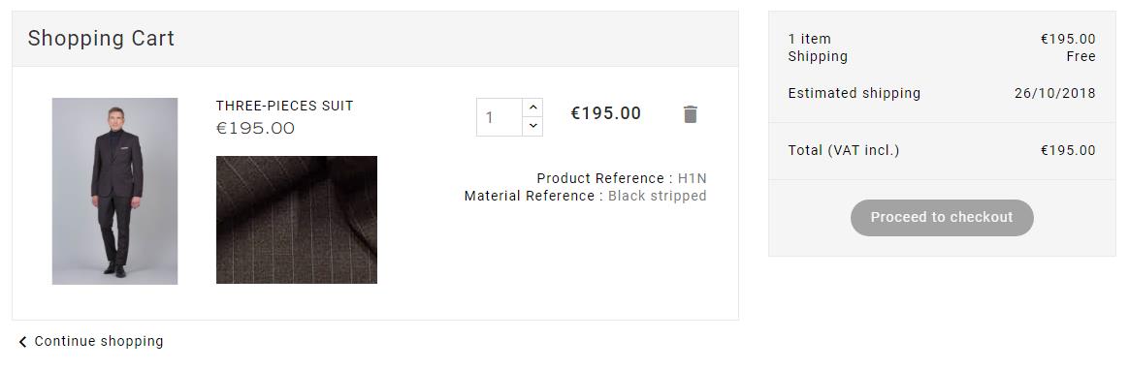Increase quantity with the up arrow
This screenshot has width=1129, height=370.
click(x=532, y=108)
